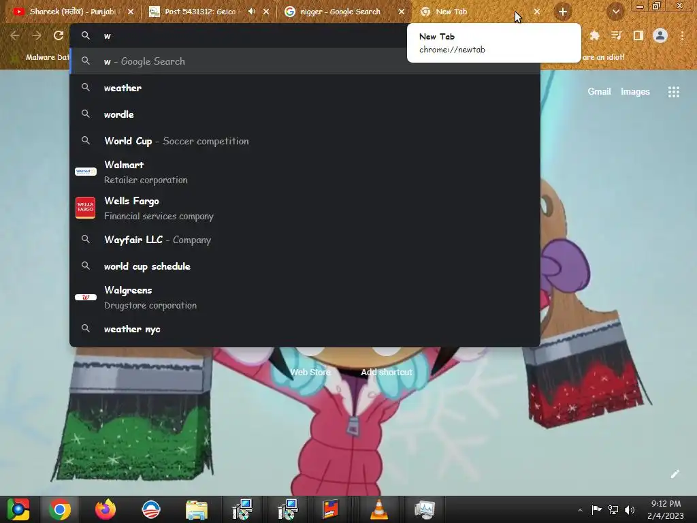The image size is (697, 523).
Task: Open the Chrome three-dot menu
Action: pos(682,35)
